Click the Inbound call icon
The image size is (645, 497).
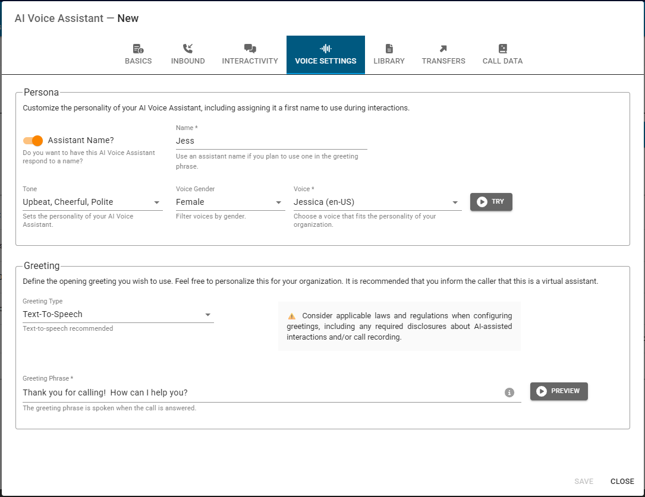click(x=188, y=48)
